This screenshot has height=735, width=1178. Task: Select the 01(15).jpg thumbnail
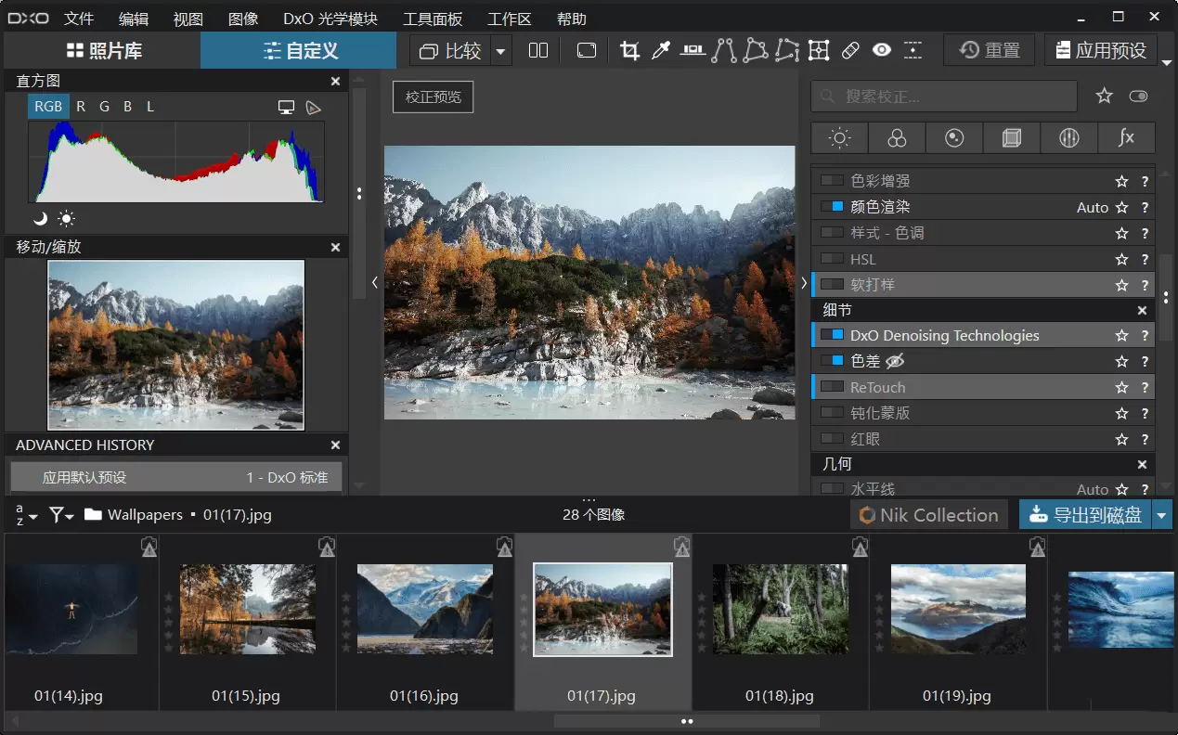(247, 610)
